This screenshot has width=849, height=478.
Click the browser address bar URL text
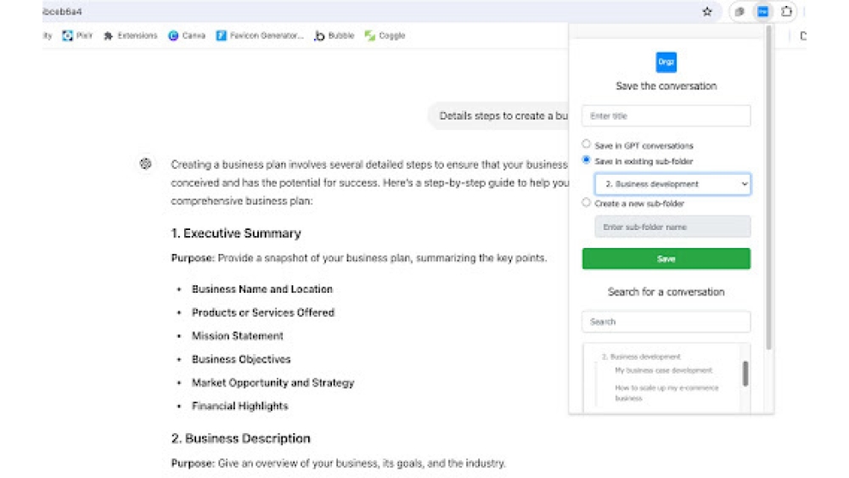(62, 11)
